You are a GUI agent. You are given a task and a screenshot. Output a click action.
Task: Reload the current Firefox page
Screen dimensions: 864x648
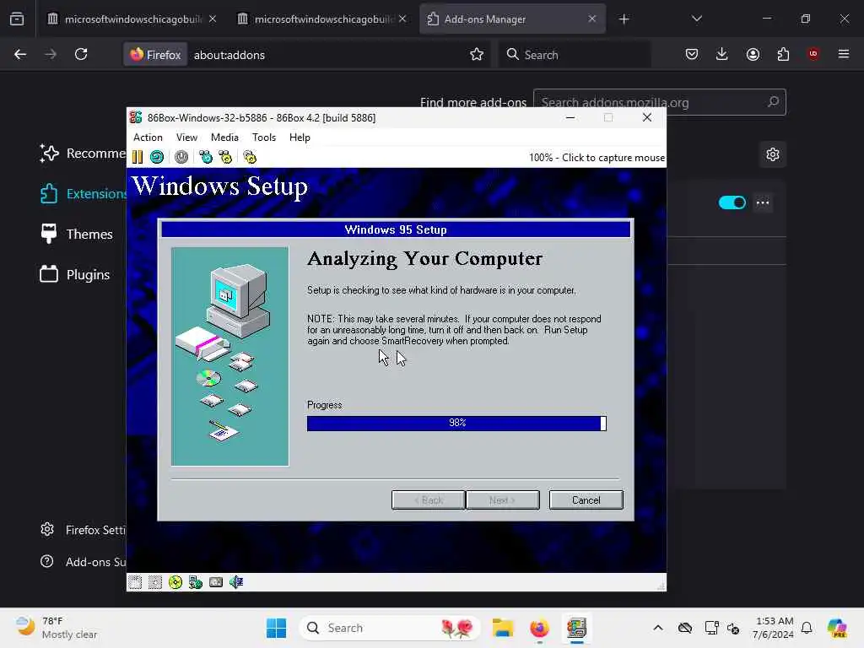pyautogui.click(x=81, y=54)
